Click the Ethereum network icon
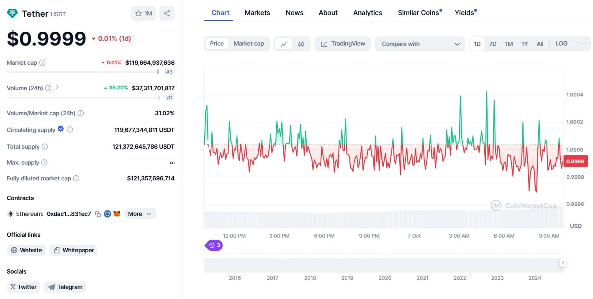Viewport: 593px width, 299px height. [x=10, y=214]
